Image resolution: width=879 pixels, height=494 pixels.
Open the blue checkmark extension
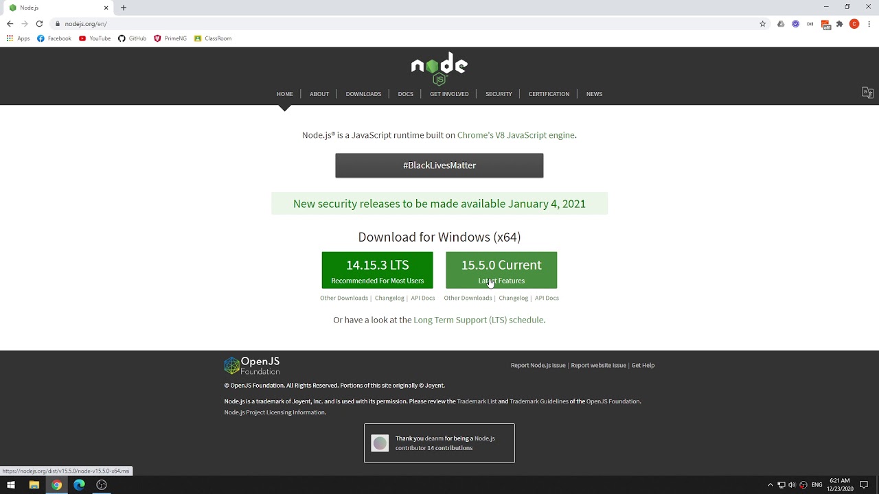(x=795, y=24)
